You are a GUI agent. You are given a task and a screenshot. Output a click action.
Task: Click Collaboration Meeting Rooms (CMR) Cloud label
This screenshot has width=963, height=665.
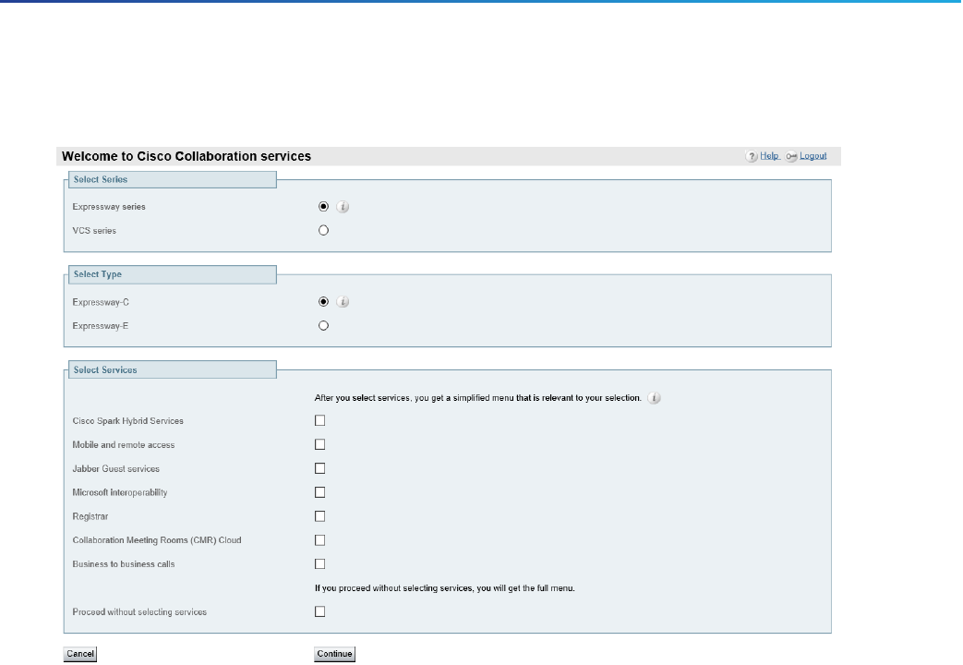point(157,541)
